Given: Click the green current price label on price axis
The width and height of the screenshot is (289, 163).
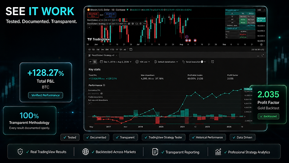Looking at the screenshot, I should pyautogui.click(x=261, y=20).
